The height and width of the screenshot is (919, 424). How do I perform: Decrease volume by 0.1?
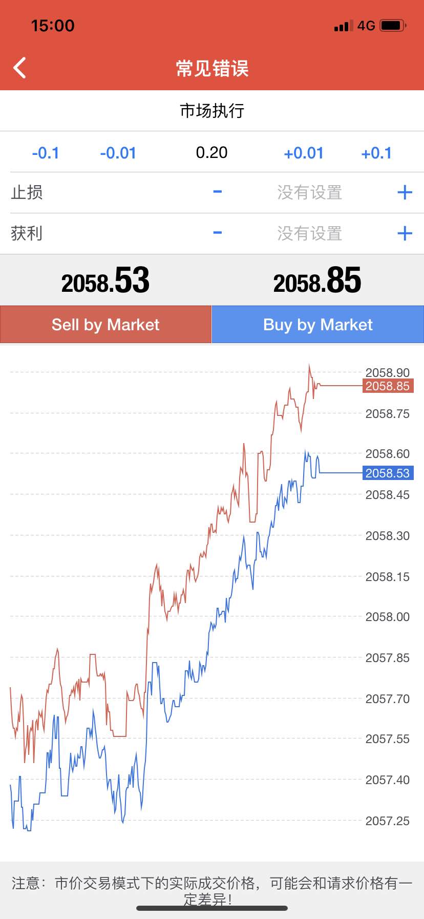pyautogui.click(x=46, y=153)
